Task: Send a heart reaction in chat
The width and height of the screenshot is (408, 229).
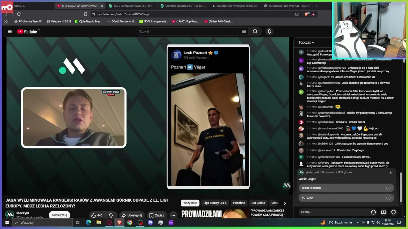Action: pyautogui.click(x=394, y=212)
